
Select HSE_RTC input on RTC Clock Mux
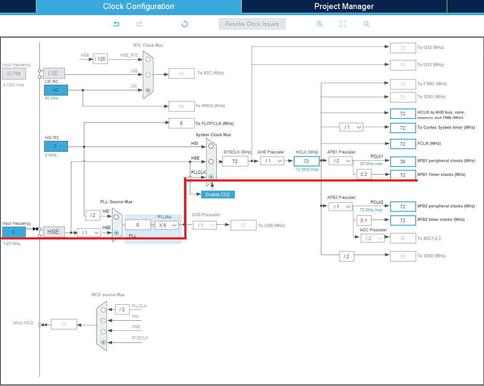[x=148, y=59]
